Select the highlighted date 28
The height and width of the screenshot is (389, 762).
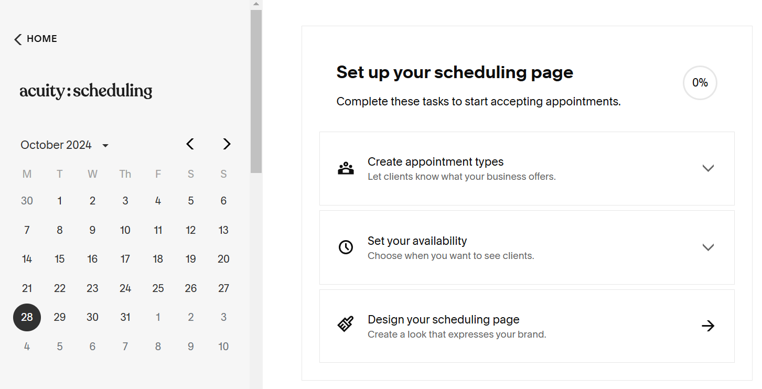tap(27, 317)
